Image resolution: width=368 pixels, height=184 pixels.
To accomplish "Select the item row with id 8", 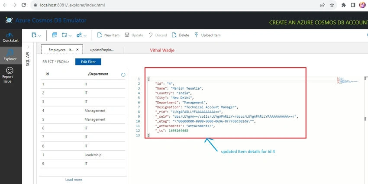I will (x=83, y=146).
